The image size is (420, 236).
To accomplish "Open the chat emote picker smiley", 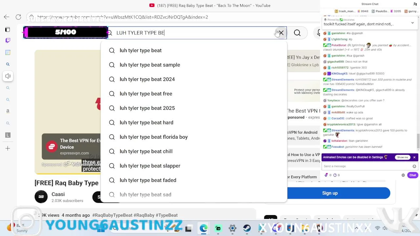I will [x=414, y=166].
